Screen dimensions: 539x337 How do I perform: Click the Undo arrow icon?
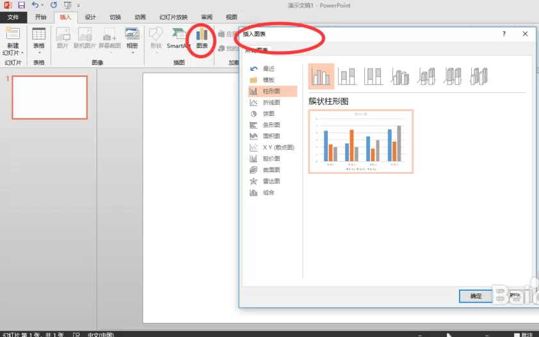(35, 5)
